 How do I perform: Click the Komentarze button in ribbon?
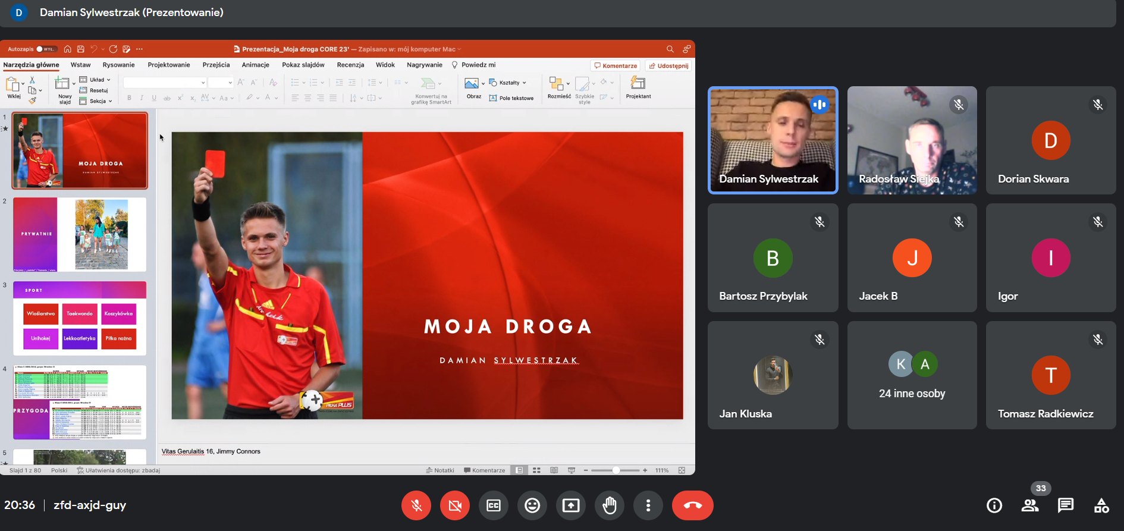[x=616, y=65]
